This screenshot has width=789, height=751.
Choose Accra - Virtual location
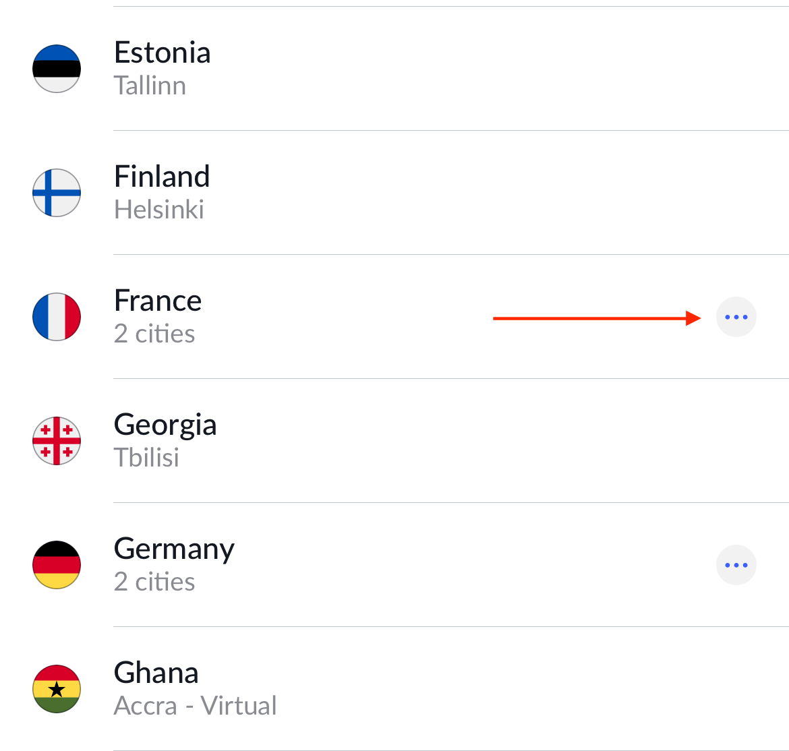[x=196, y=706]
